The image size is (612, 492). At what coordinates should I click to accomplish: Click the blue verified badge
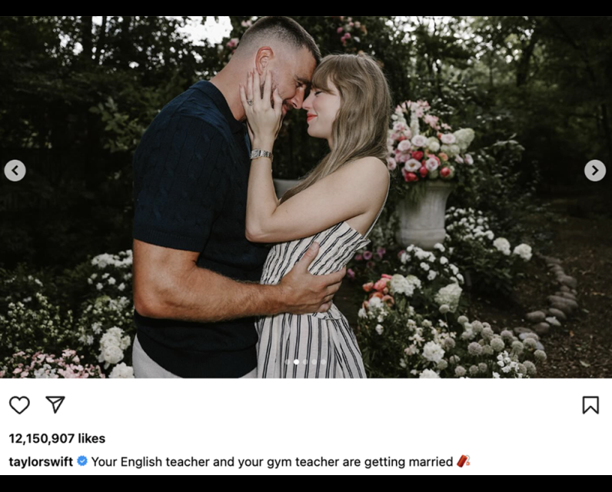[x=82, y=461]
